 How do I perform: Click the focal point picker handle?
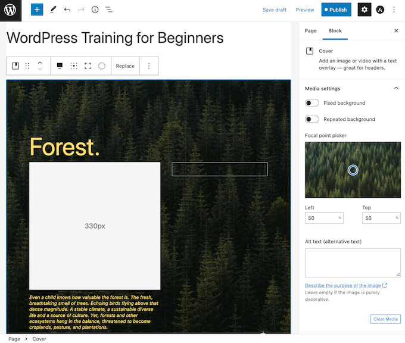point(353,170)
